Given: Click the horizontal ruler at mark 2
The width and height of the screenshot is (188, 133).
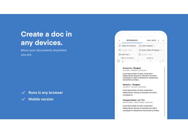Looking at the screenshot, I should point(138,61).
